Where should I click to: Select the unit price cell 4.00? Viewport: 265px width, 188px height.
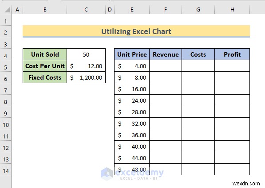coord(132,66)
